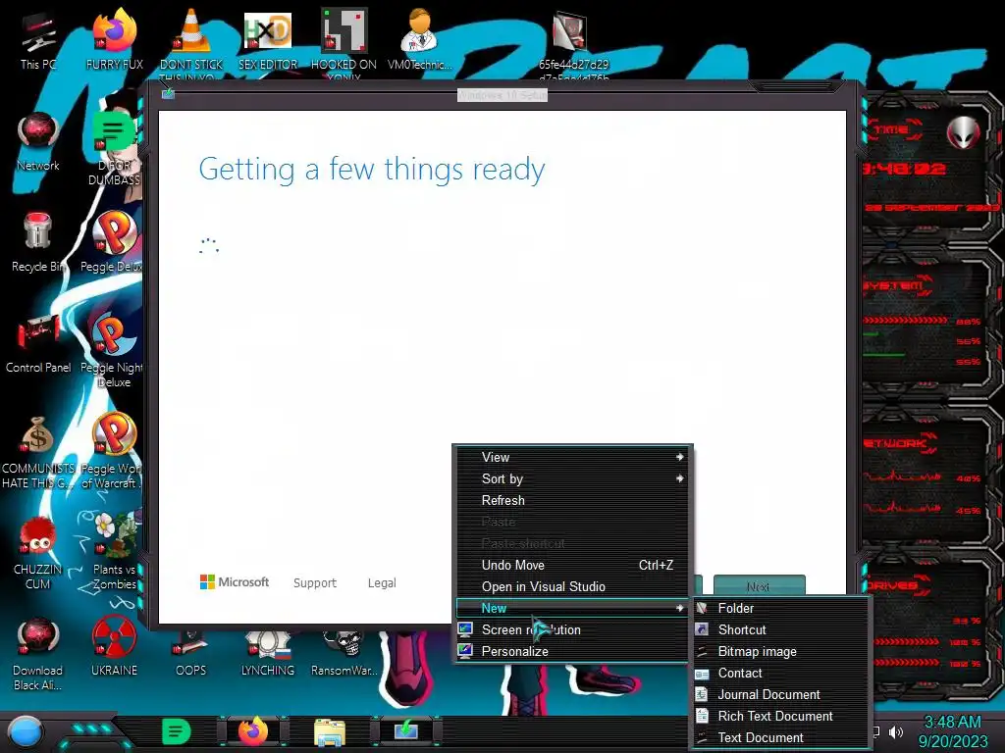Open the HxD editor desktop shortcut

coord(268,39)
